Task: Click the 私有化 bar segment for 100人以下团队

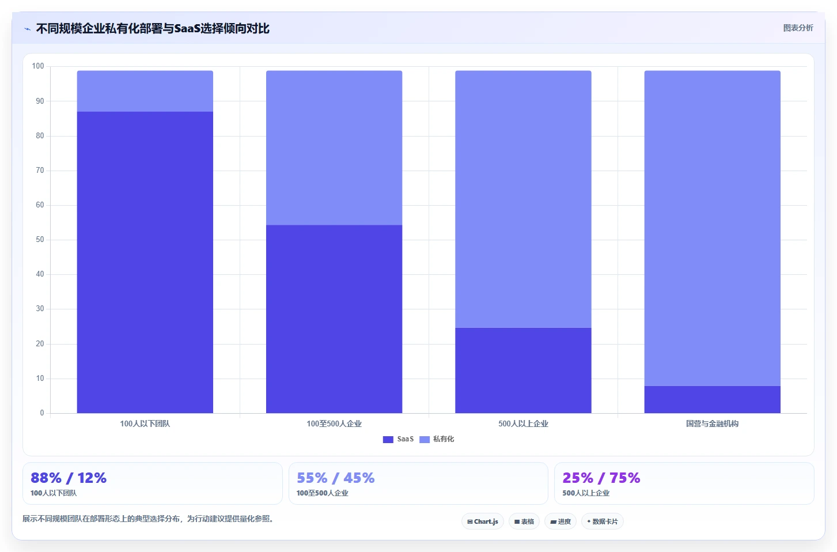Action: pyautogui.click(x=145, y=91)
